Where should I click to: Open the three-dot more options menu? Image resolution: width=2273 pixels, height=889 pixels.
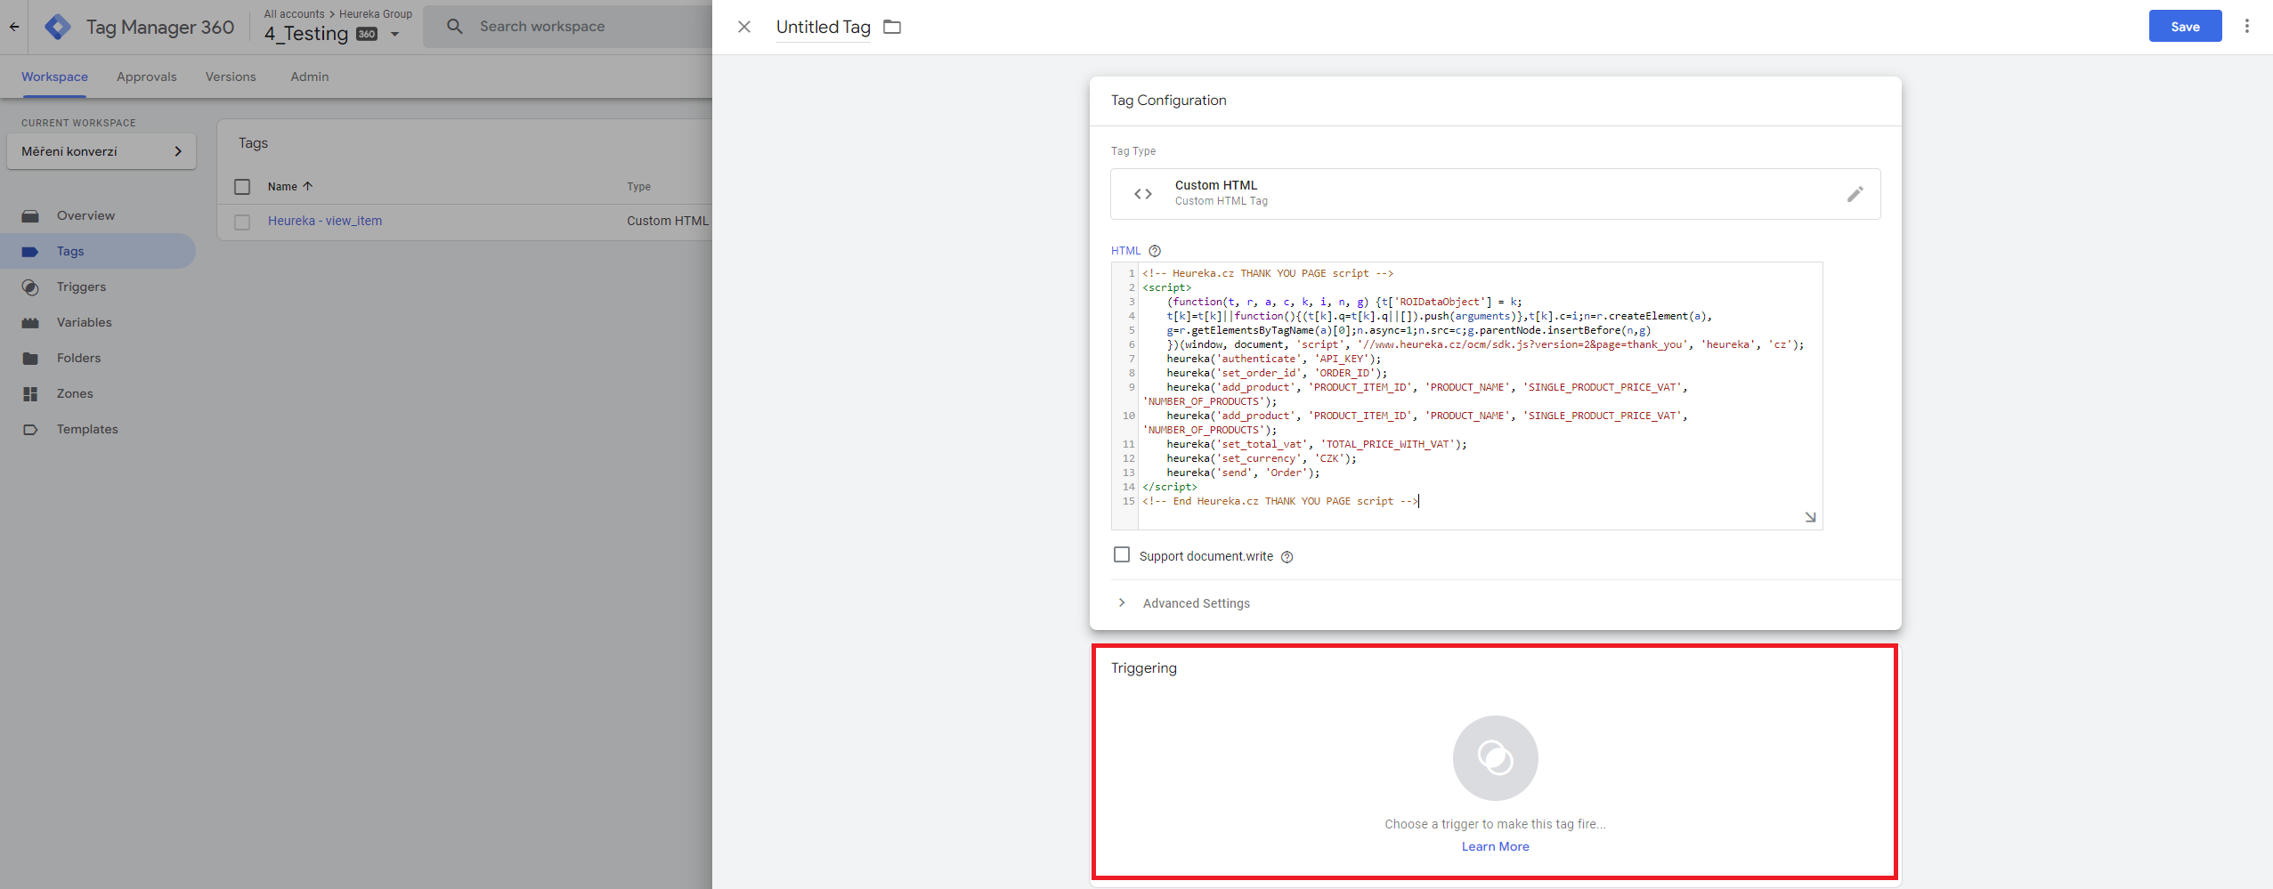[2246, 27]
